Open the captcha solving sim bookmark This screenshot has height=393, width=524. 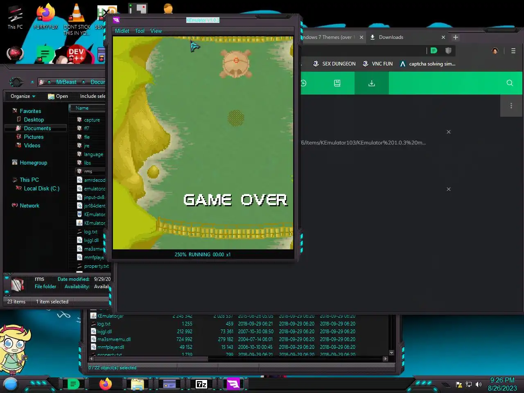coord(427,64)
